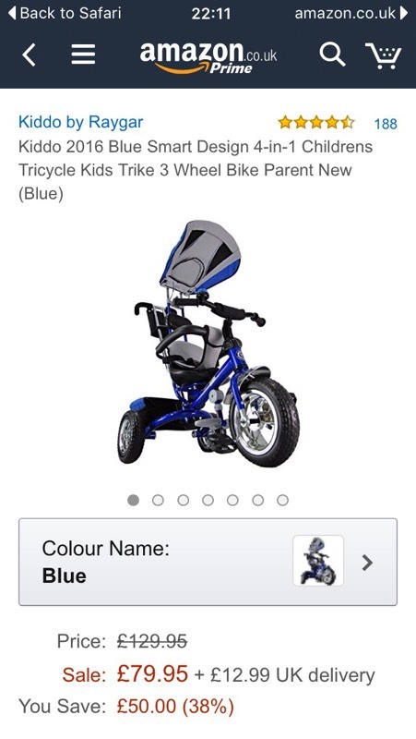
Task: Return via Back to Safari
Action: [65, 13]
